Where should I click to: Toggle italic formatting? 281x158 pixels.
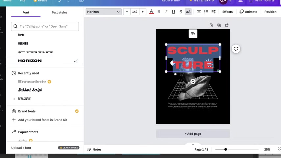(166, 12)
